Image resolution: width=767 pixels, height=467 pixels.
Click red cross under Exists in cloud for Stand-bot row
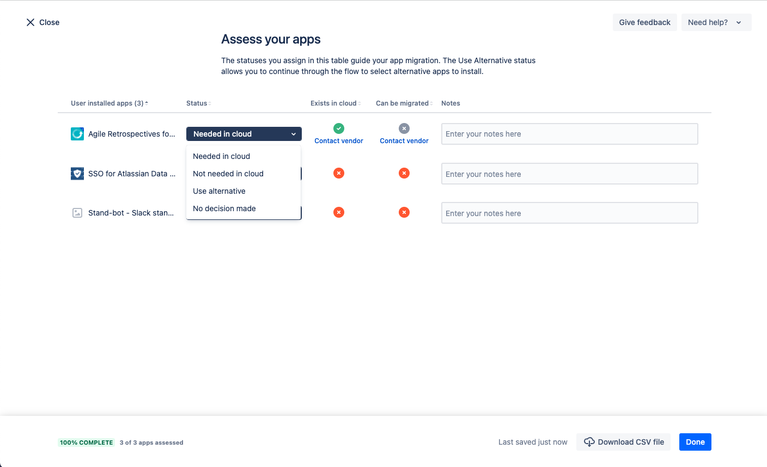339,212
